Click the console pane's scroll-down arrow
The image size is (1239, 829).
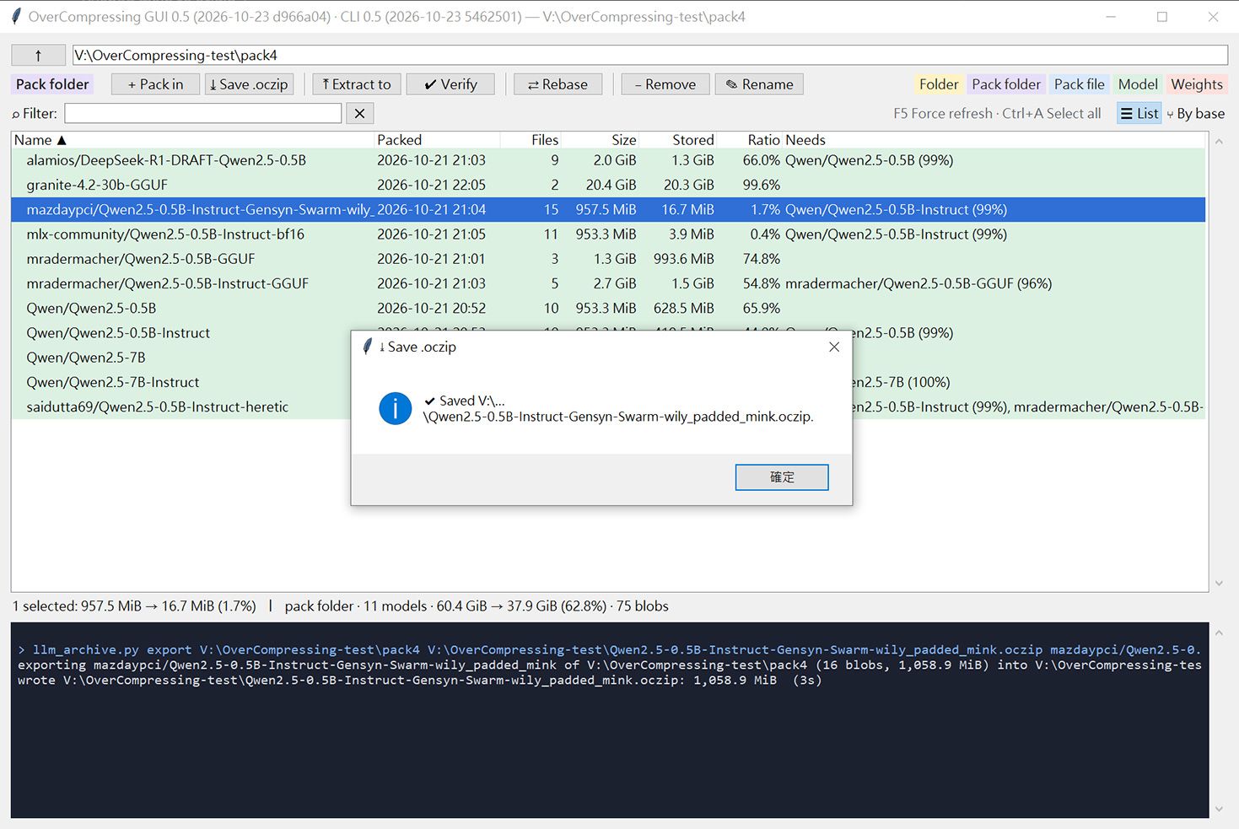[x=1219, y=810]
